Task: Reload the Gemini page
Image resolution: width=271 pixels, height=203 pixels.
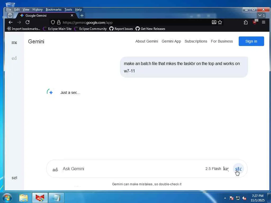Action: click(28, 22)
